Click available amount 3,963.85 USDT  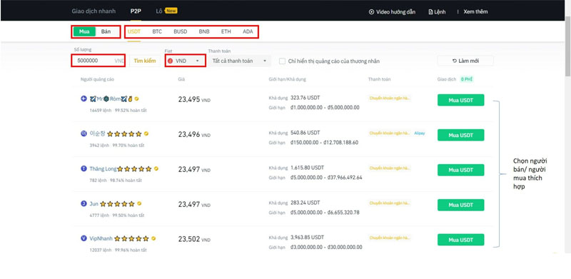point(308,238)
